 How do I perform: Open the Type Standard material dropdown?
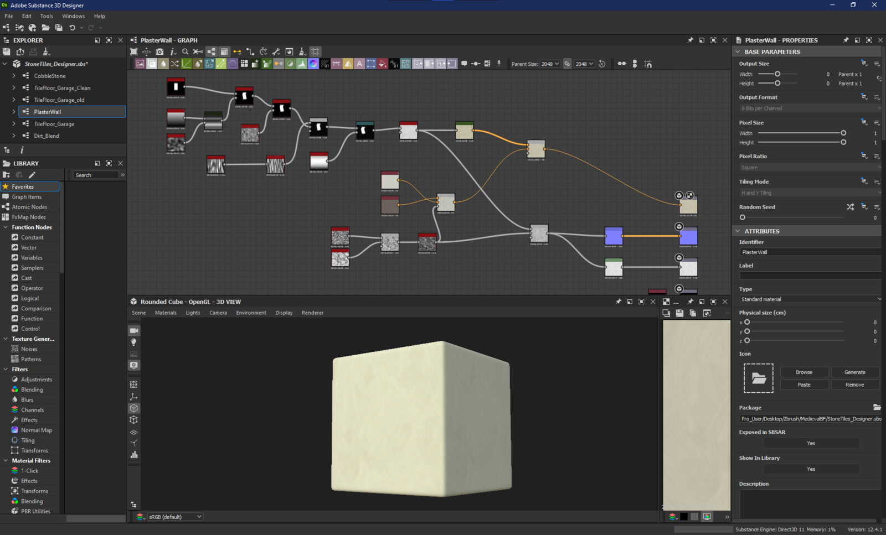click(811, 299)
